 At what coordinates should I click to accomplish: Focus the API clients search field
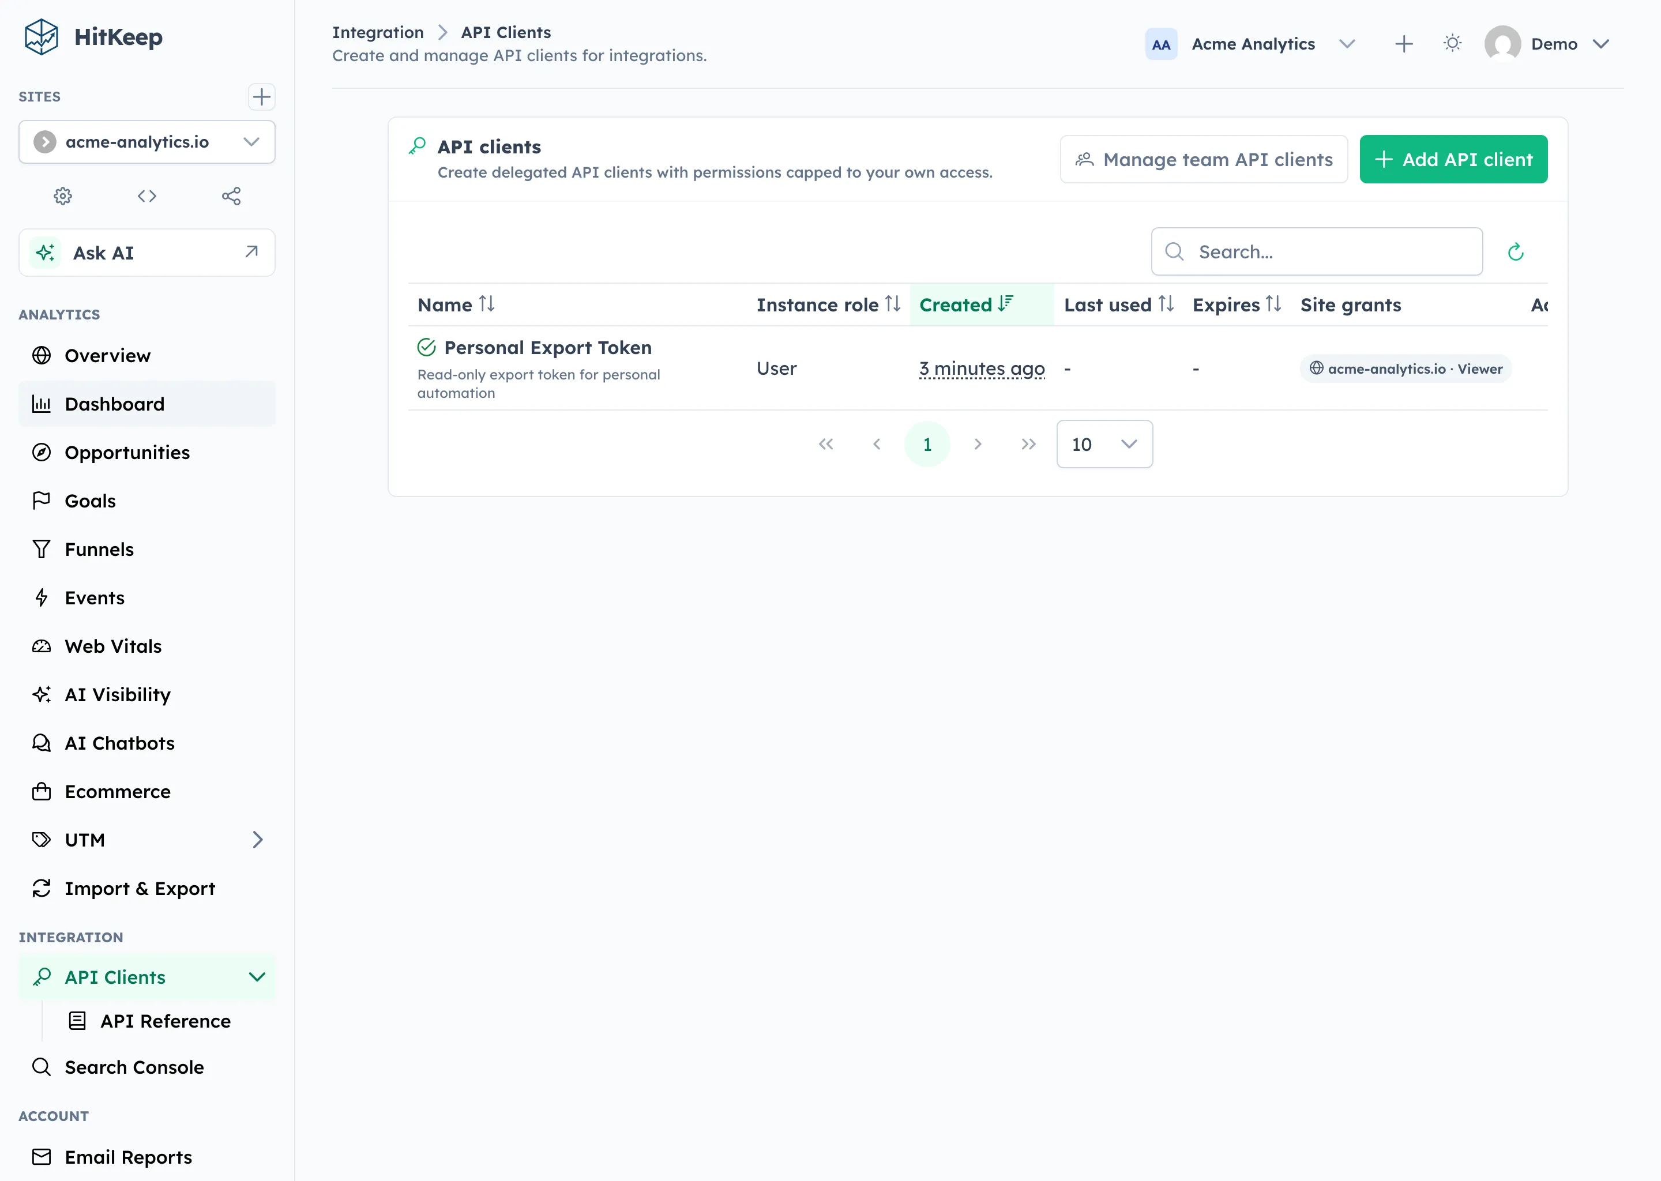click(x=1316, y=251)
